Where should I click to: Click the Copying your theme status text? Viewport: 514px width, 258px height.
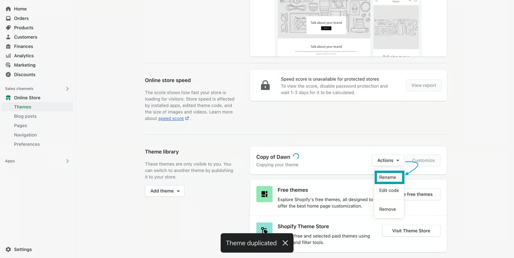point(277,165)
